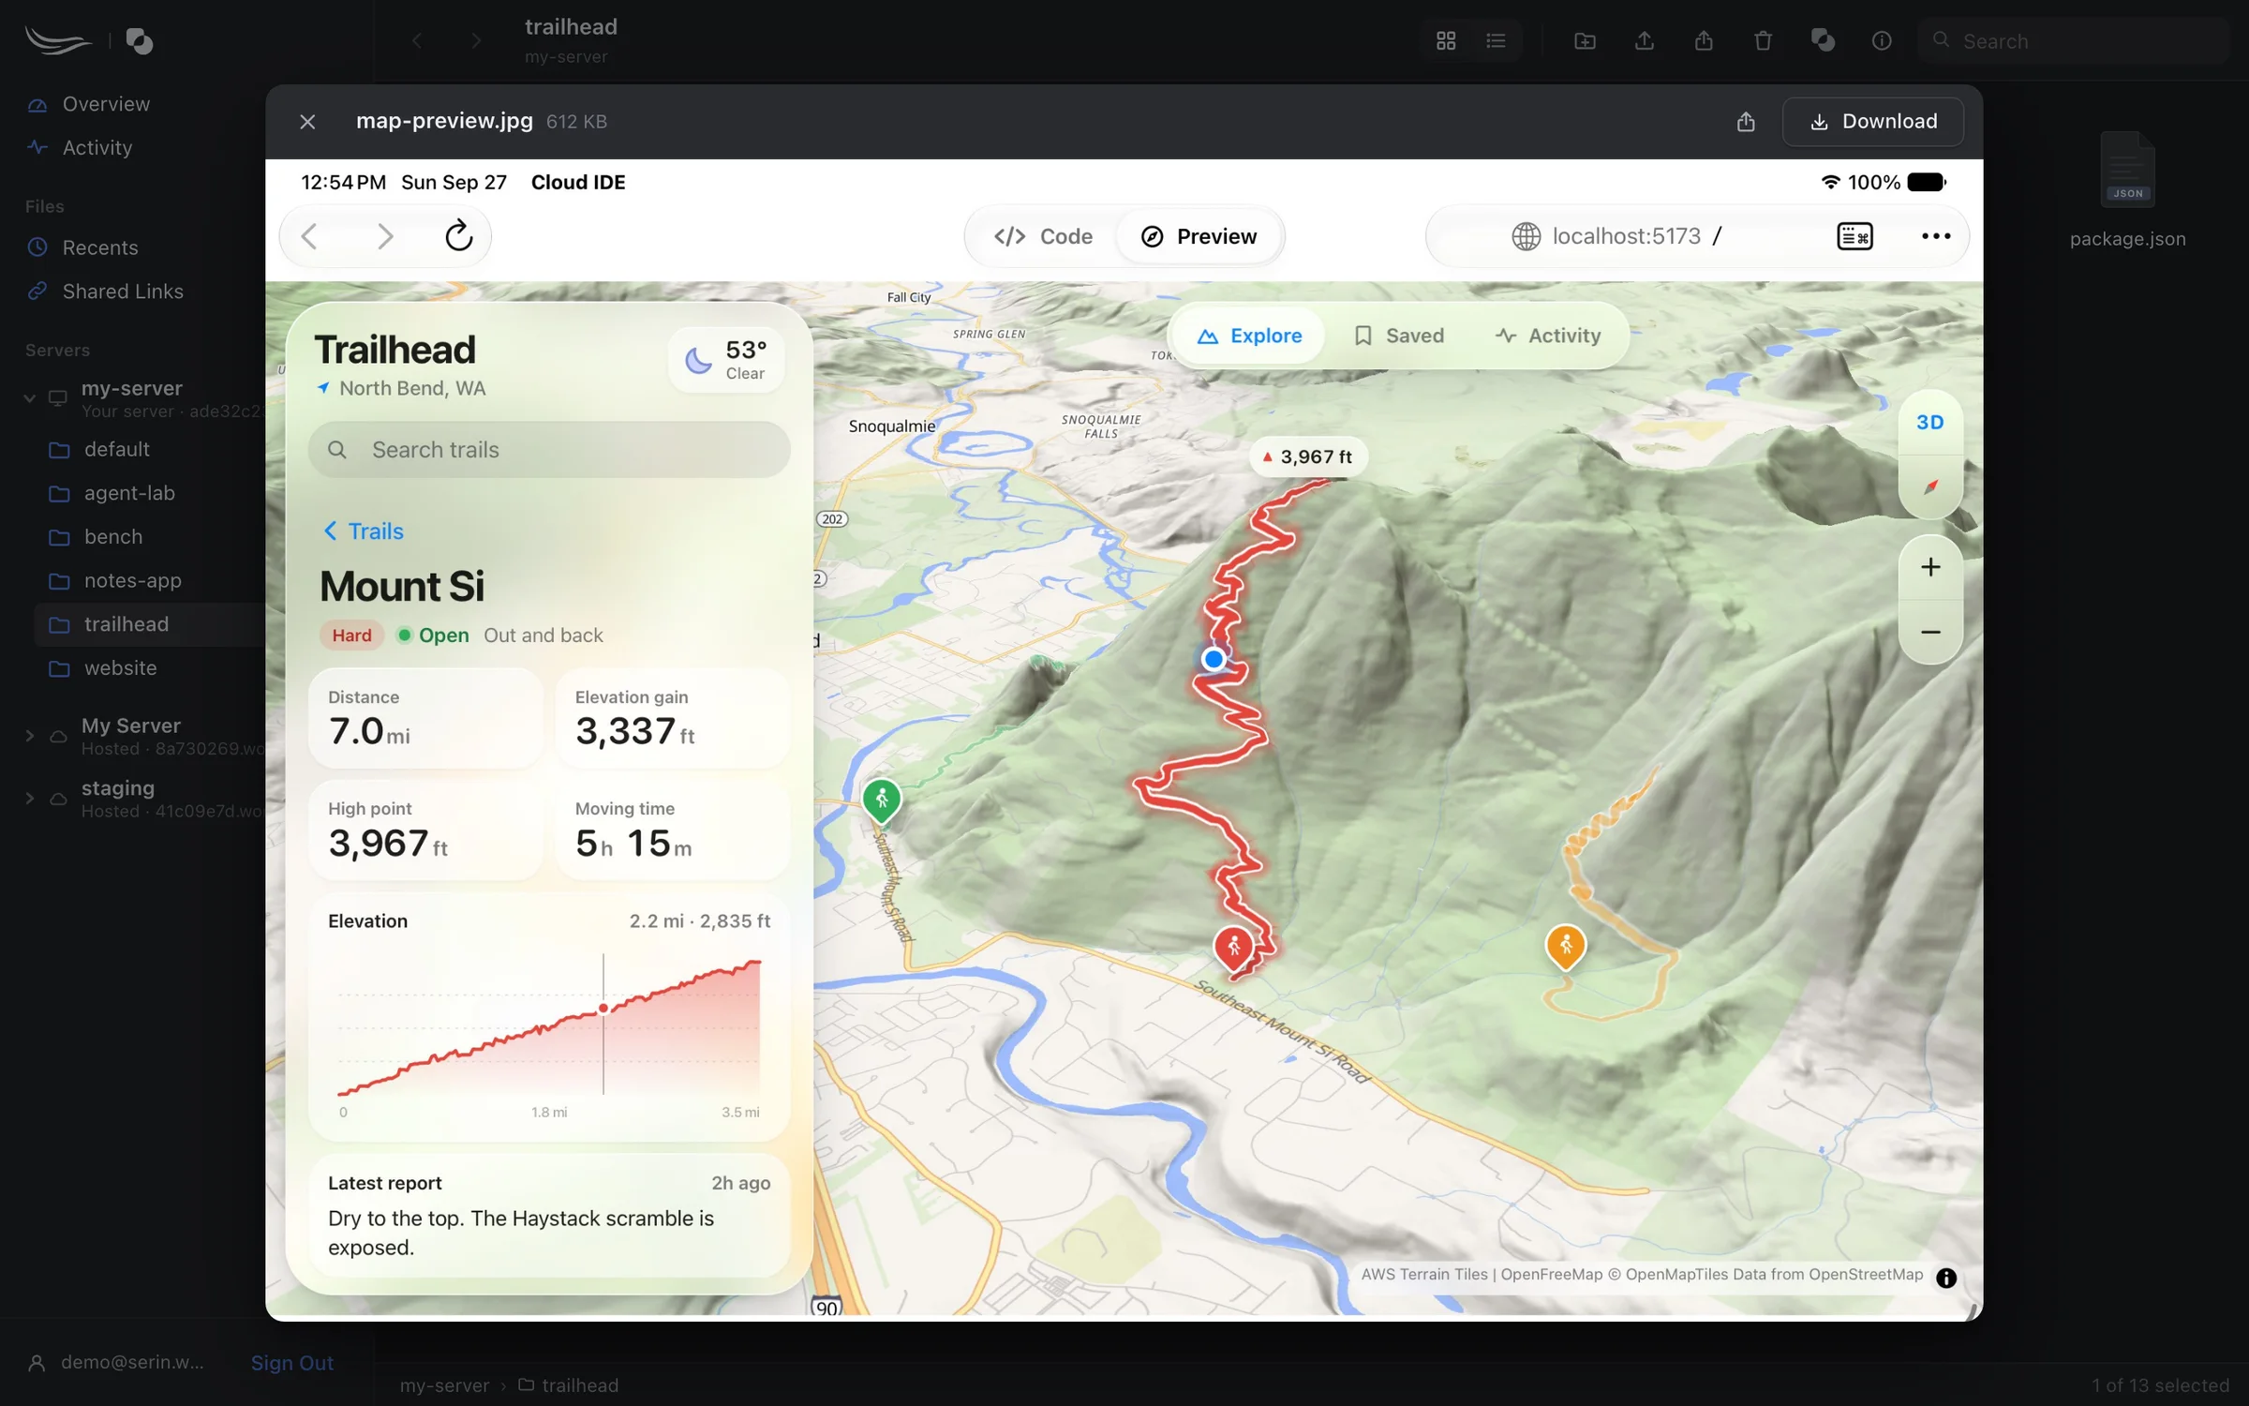Click the Download button
Image resolution: width=2249 pixels, height=1406 pixels.
click(1872, 122)
